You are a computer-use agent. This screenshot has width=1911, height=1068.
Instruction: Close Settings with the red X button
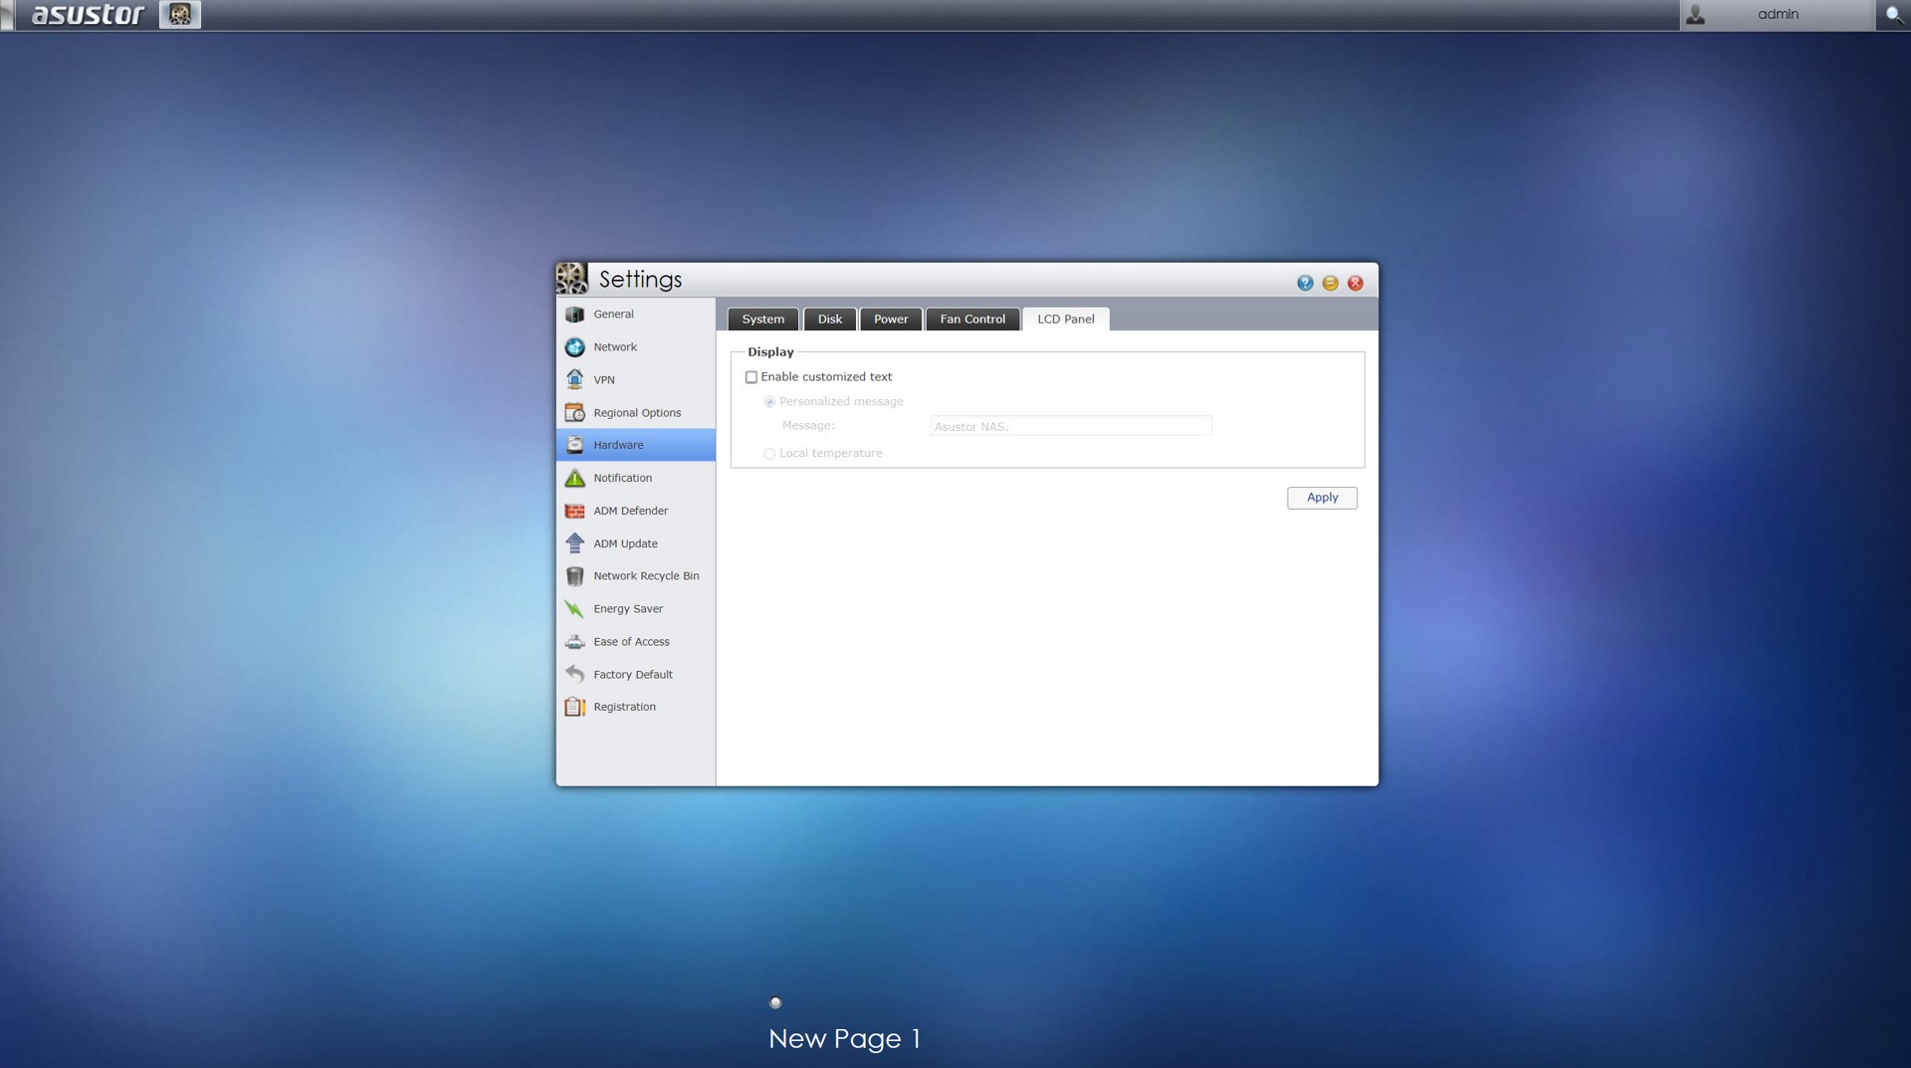1355,284
